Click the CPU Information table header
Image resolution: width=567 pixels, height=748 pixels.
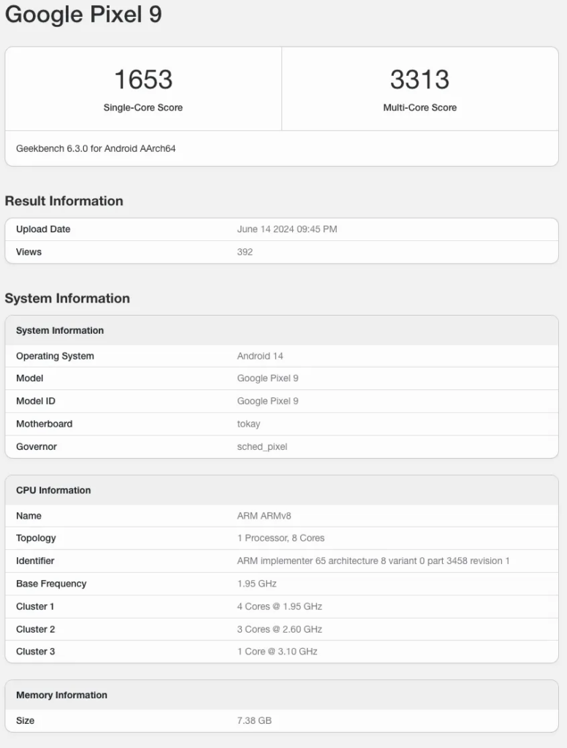(53, 490)
